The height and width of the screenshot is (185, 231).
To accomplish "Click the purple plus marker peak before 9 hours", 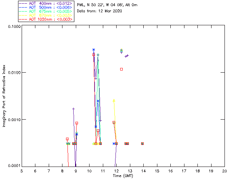I will (73, 109).
